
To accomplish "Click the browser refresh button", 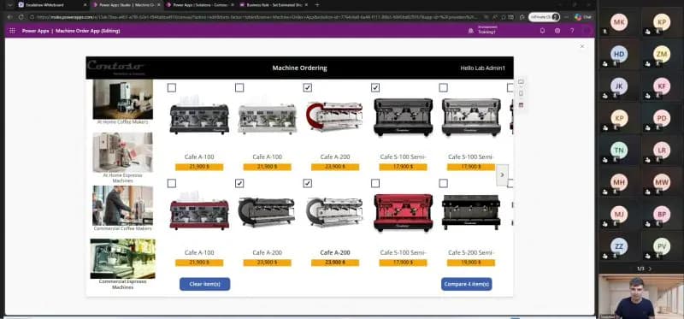I will 21,17.
